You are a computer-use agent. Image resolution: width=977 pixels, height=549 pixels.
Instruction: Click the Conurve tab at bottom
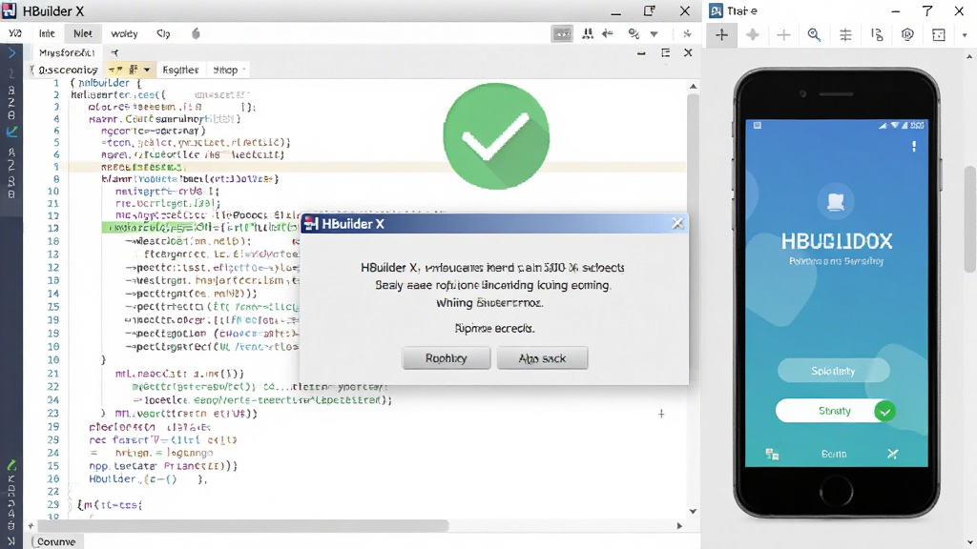56,541
